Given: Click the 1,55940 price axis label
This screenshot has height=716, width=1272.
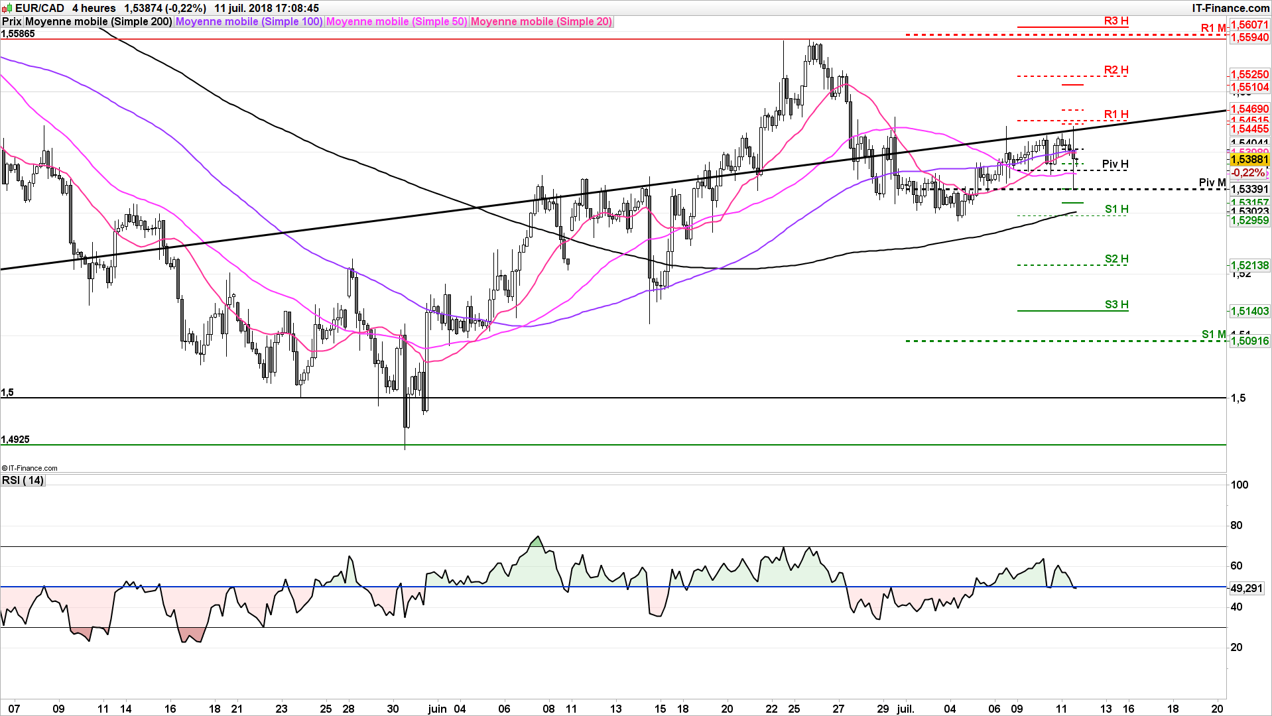Looking at the screenshot, I should (1249, 38).
